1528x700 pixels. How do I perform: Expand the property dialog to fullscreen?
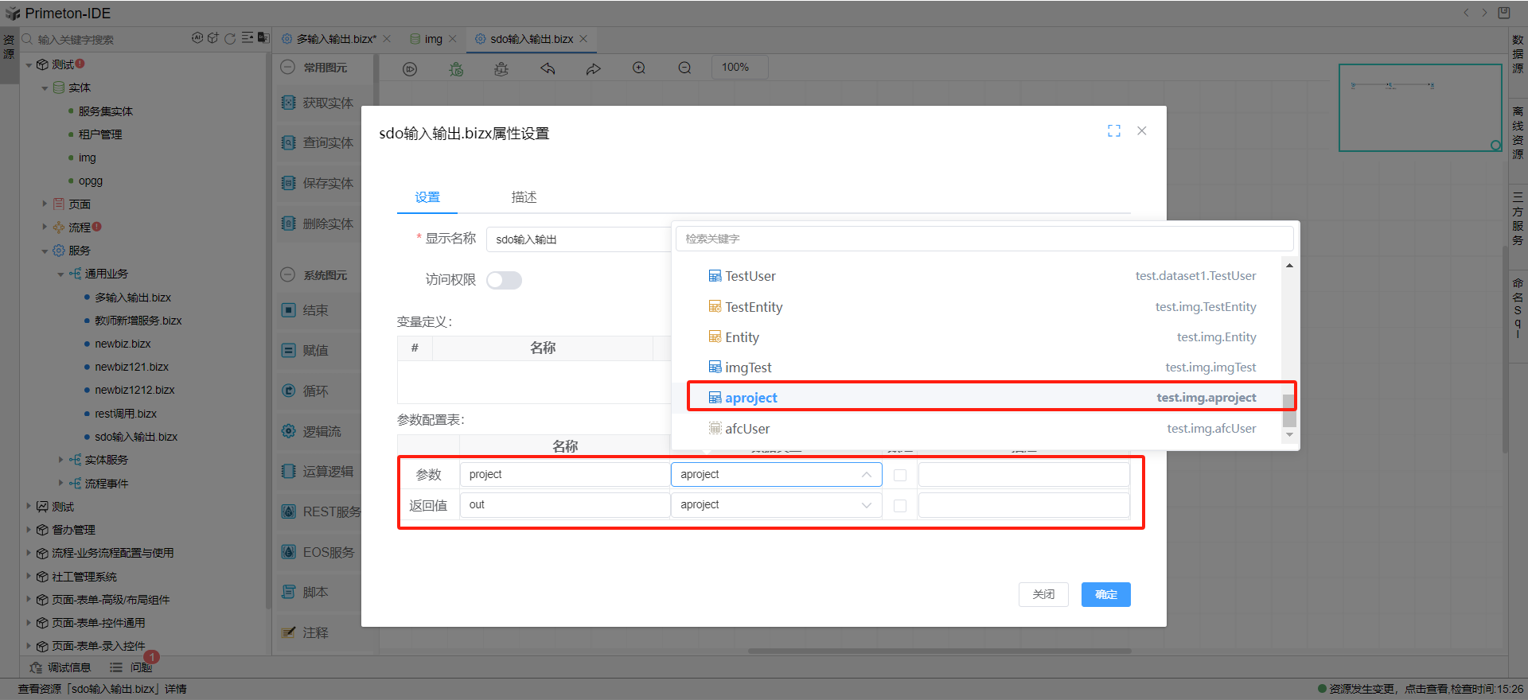[x=1113, y=131]
